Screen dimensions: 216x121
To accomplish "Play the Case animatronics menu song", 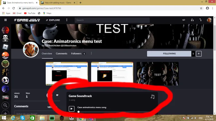I will coord(72,109).
